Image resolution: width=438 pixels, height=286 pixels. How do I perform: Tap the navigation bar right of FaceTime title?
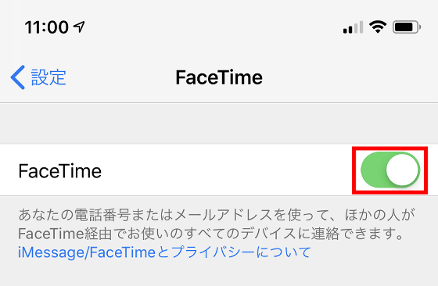click(349, 77)
